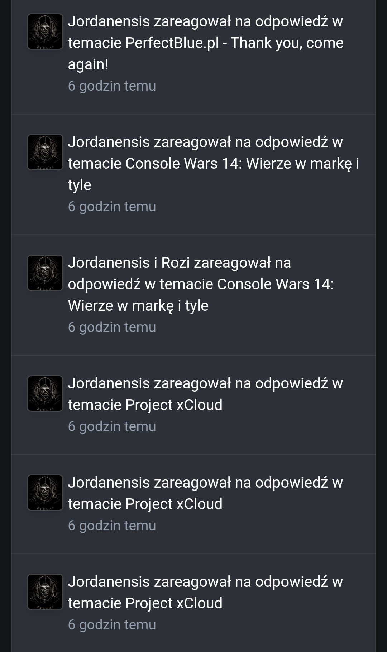387x652 pixels.
Task: Select avatar beside Jordanensis-only Console Wars 14 notification
Action: (45, 152)
